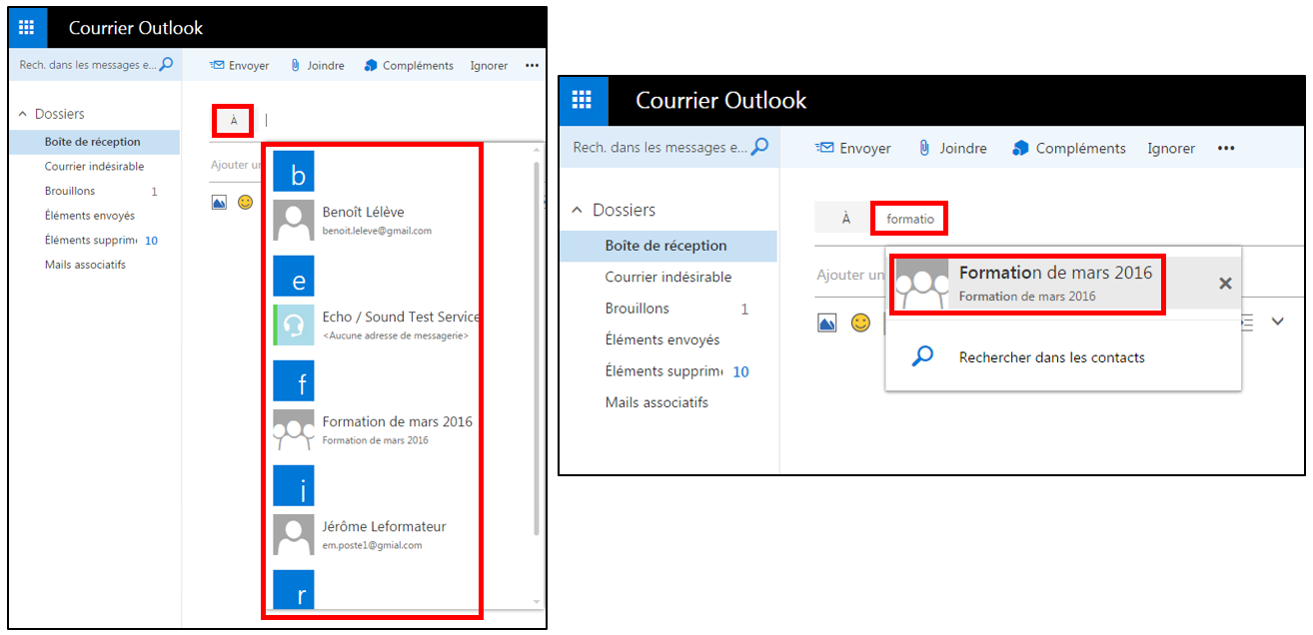The image size is (1313, 635).
Task: Click subject field in right window
Action: [851, 275]
